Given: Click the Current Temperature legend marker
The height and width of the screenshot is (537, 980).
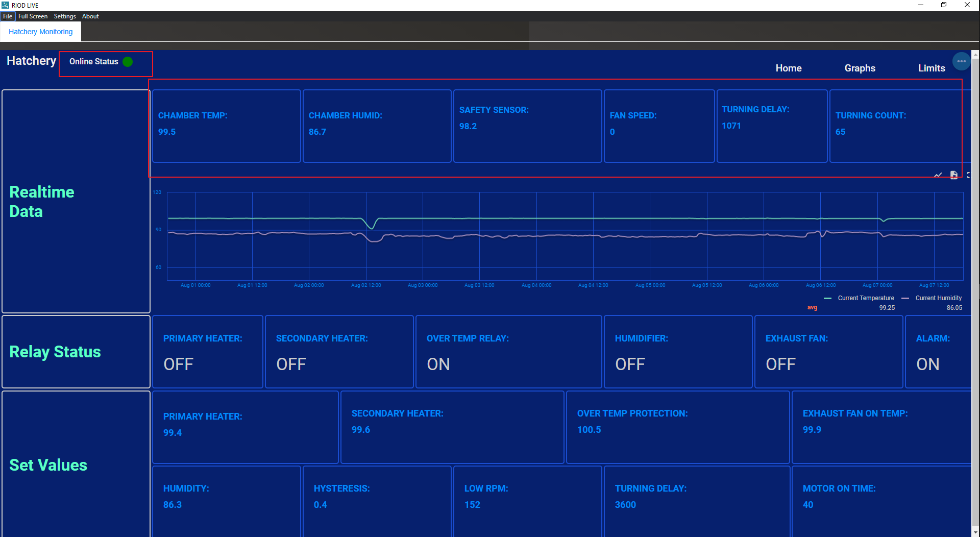Looking at the screenshot, I should (x=827, y=298).
